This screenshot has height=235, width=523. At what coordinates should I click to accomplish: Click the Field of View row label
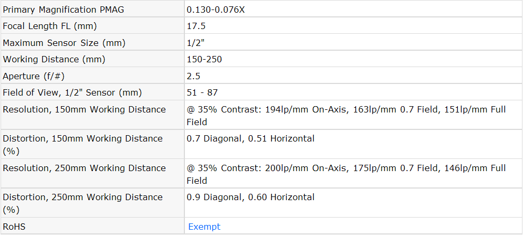(72, 93)
